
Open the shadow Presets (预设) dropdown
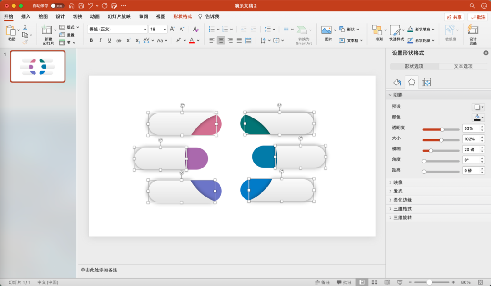coord(478,107)
